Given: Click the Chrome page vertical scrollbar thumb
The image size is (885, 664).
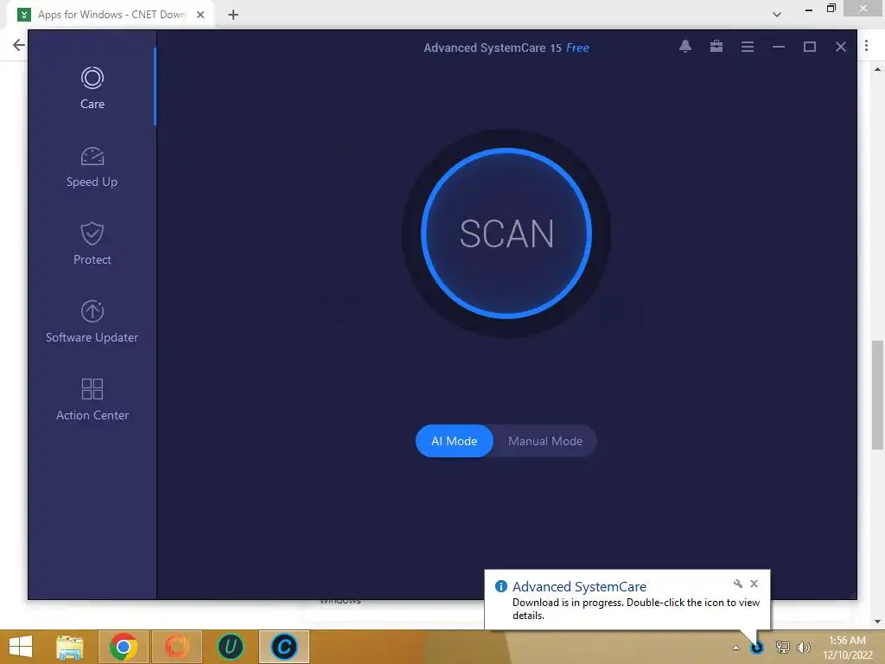Looking at the screenshot, I should 877,394.
